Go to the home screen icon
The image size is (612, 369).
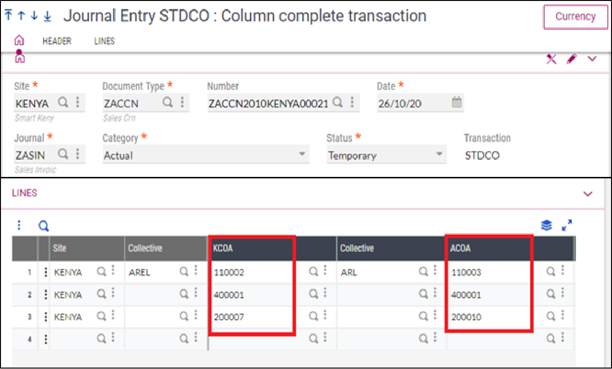pos(19,40)
